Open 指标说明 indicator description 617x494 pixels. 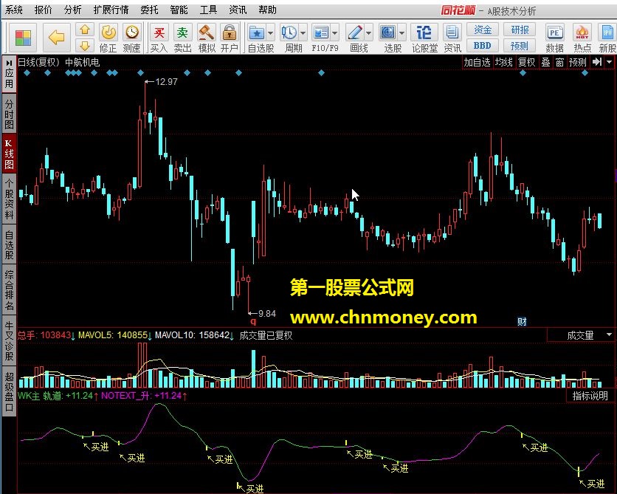(590, 396)
